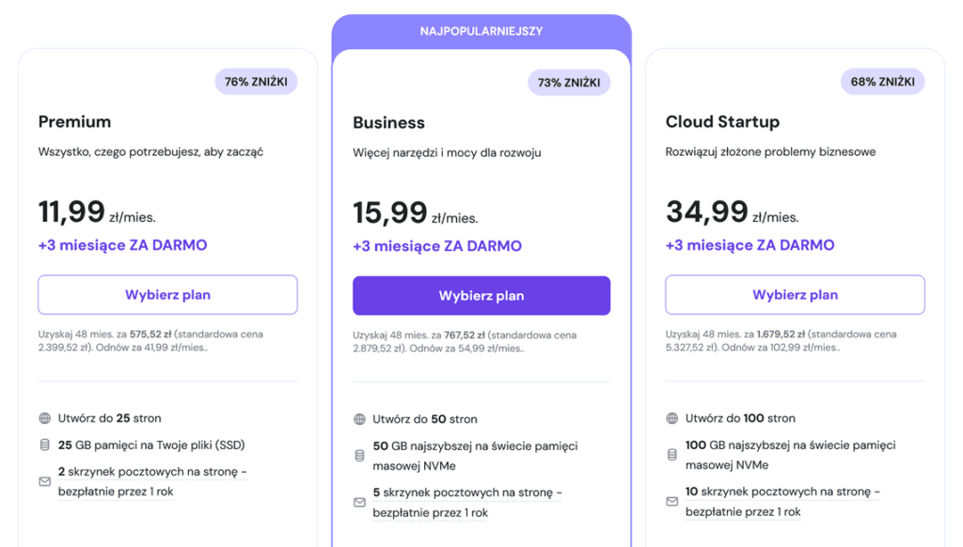
Task: Click the storage icon beside 50 GB NVMe
Action: (360, 456)
